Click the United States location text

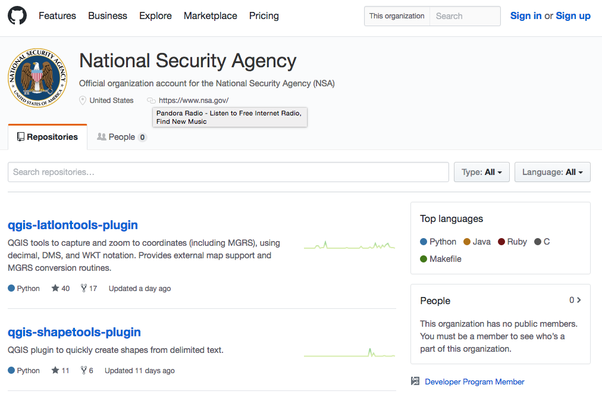click(x=111, y=101)
